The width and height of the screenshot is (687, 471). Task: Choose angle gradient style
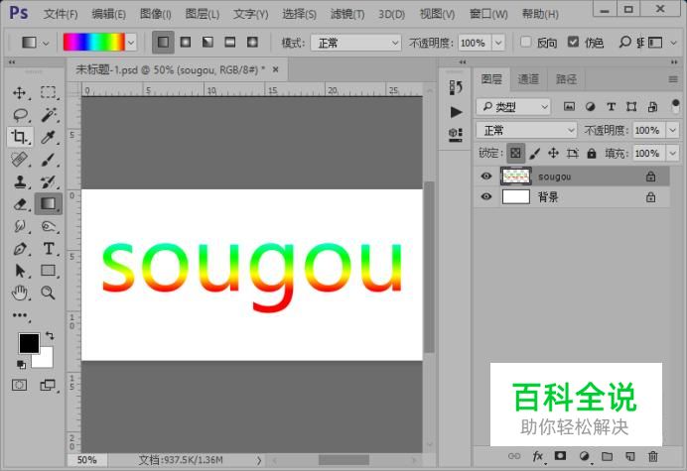[x=207, y=42]
